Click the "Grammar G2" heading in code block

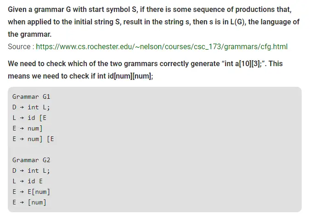[x=31, y=160]
